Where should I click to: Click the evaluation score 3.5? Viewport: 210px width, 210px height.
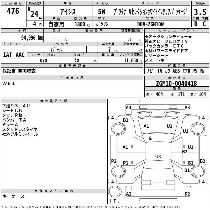tap(200, 12)
